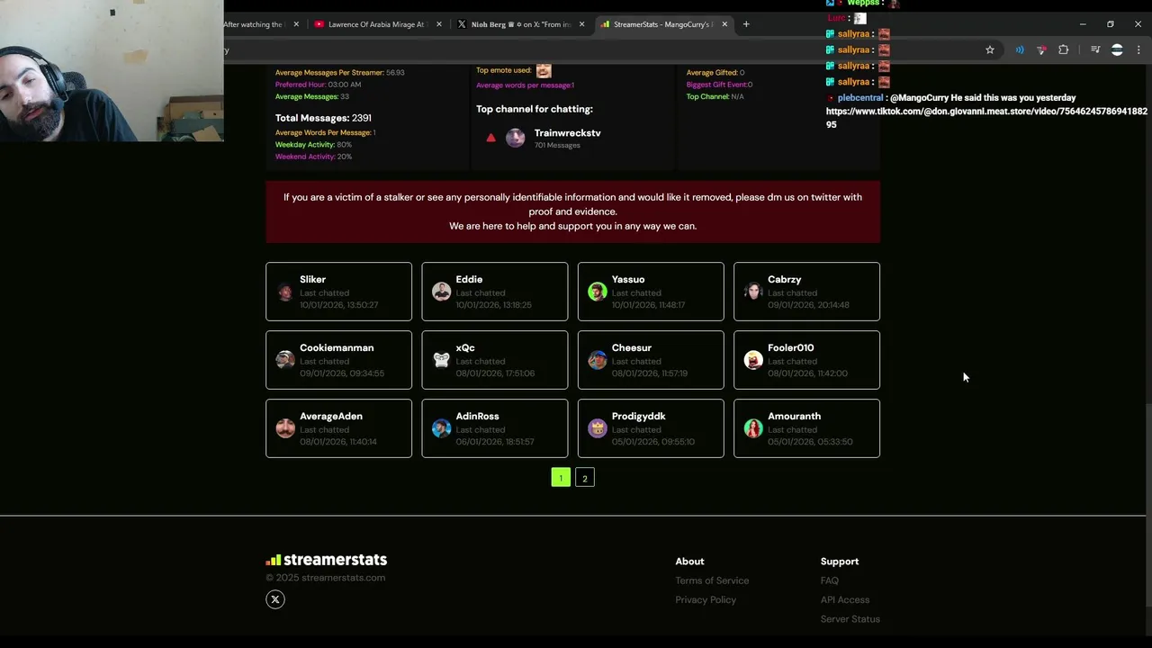Image resolution: width=1152 pixels, height=648 pixels.
Task: Click Amouranth's avatar
Action: tap(753, 428)
